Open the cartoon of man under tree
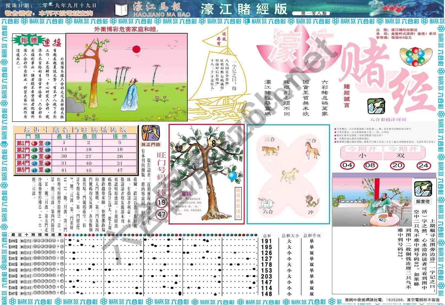Viewport: 445px width, 305px height. click(x=127, y=77)
